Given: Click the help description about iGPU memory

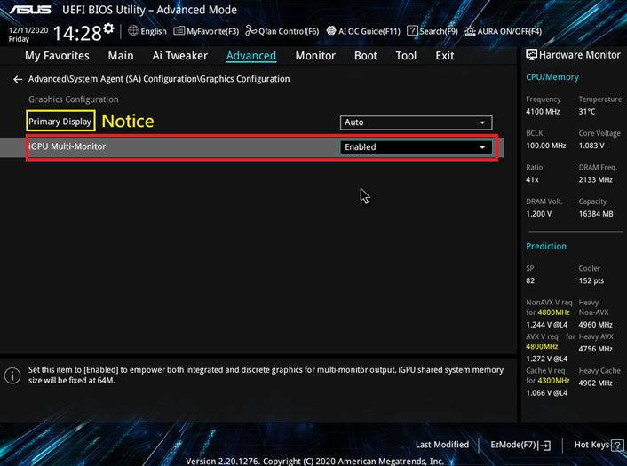Looking at the screenshot, I should coord(266,375).
